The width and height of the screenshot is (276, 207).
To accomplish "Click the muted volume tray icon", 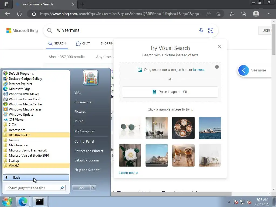I will 249,202.
